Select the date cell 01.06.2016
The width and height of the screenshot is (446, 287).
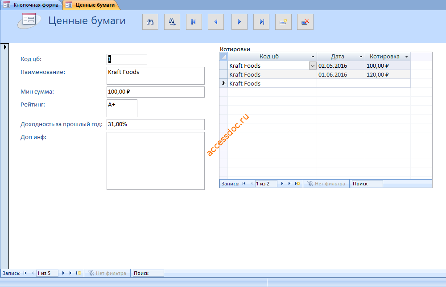341,75
